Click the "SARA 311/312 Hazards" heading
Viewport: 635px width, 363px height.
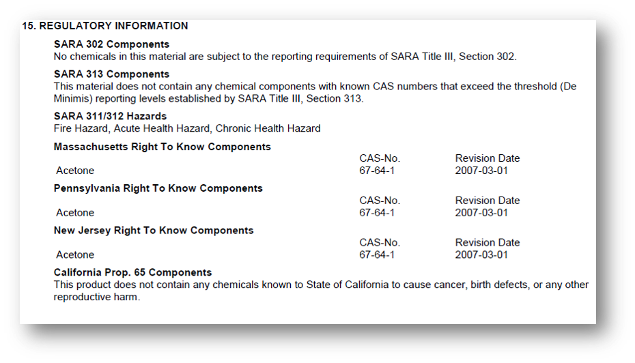tap(110, 116)
